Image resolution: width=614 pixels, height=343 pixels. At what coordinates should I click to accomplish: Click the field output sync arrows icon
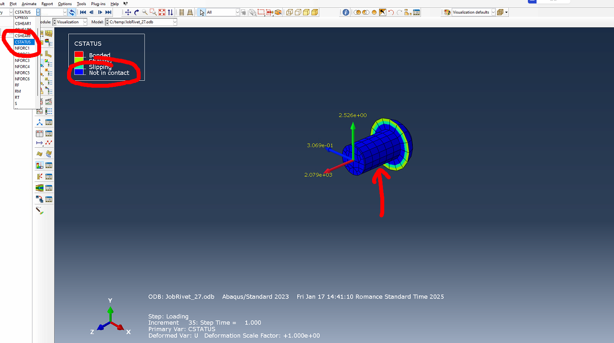pos(71,12)
